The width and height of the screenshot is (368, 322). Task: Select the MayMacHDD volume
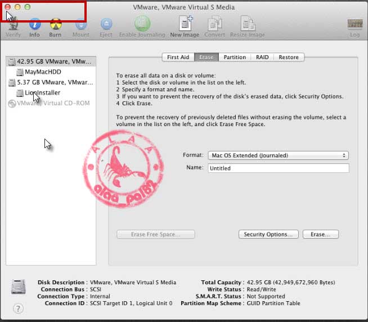pos(51,72)
